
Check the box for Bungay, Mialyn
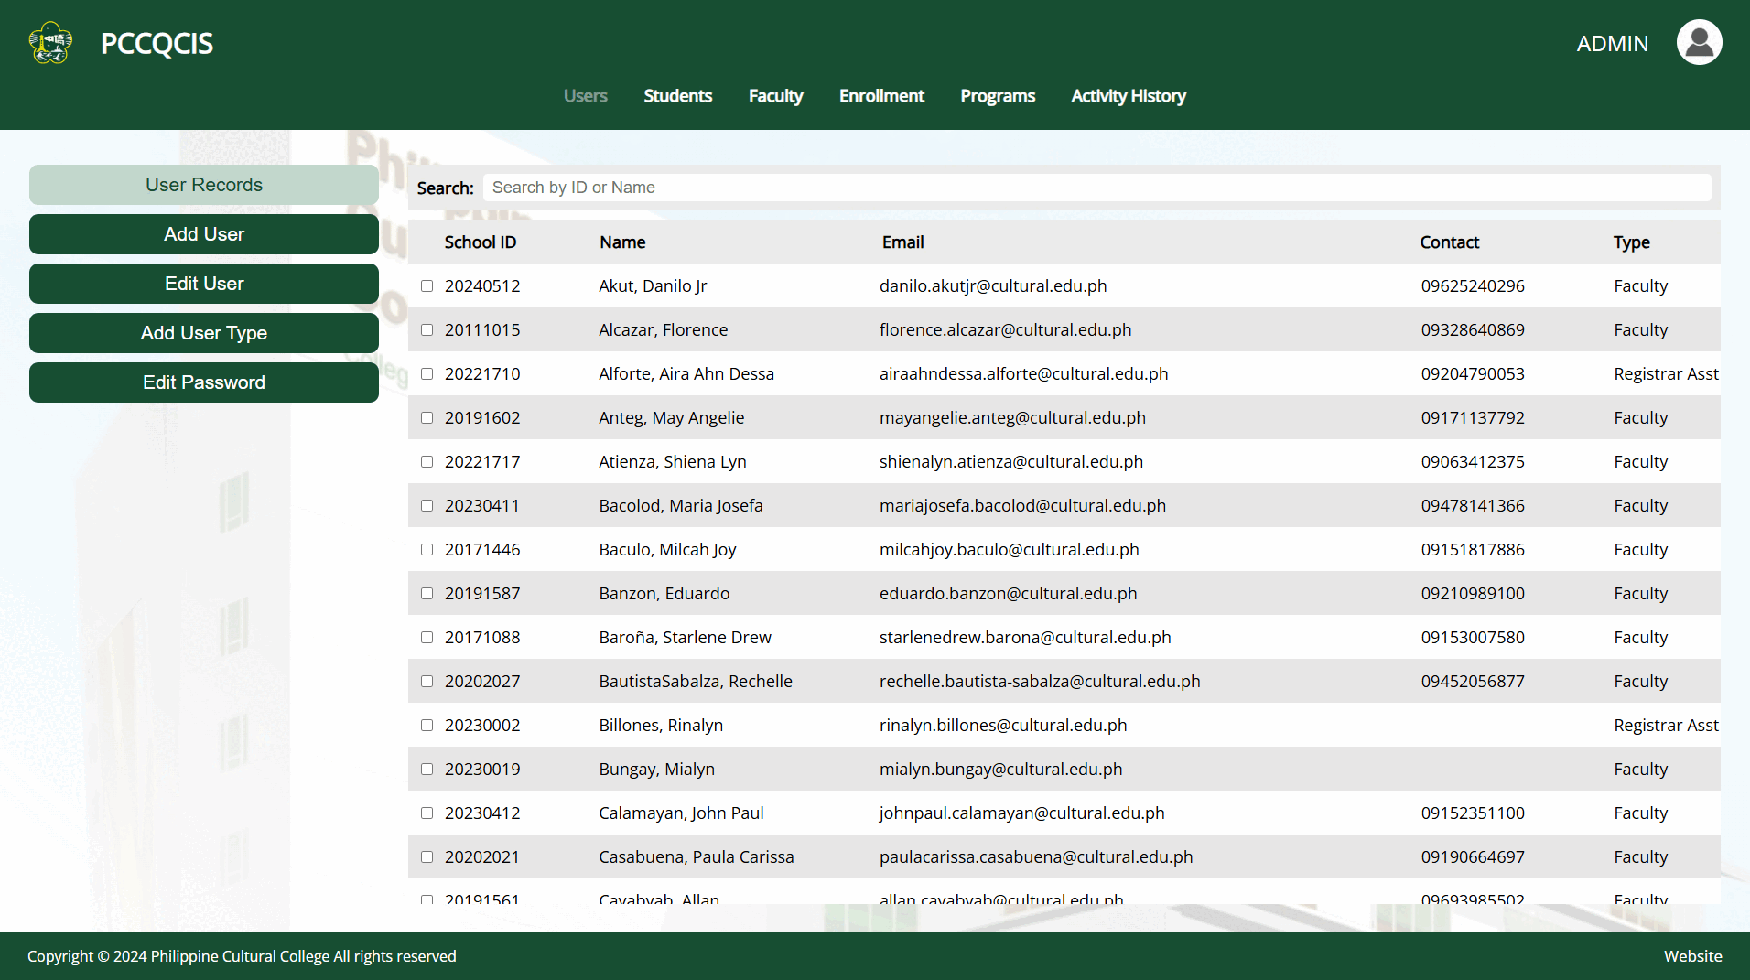(x=427, y=770)
